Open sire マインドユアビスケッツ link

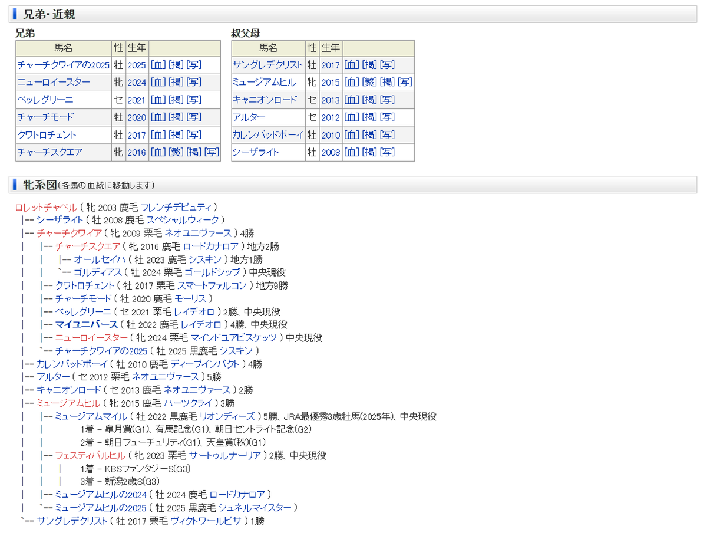click(234, 337)
